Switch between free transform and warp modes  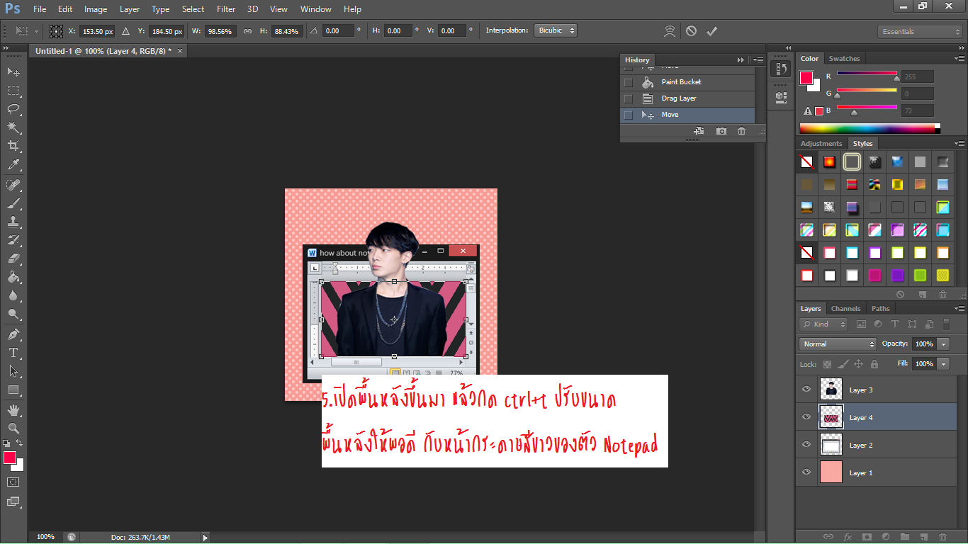(670, 31)
